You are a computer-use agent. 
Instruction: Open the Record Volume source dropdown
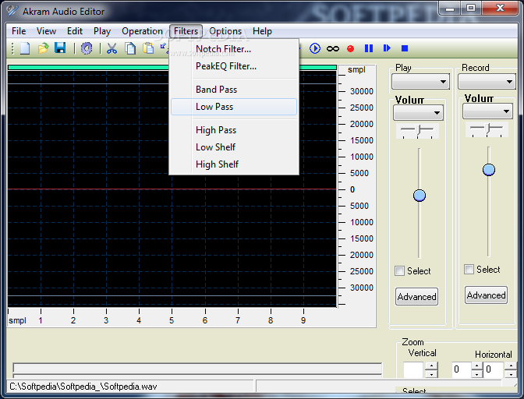click(487, 111)
